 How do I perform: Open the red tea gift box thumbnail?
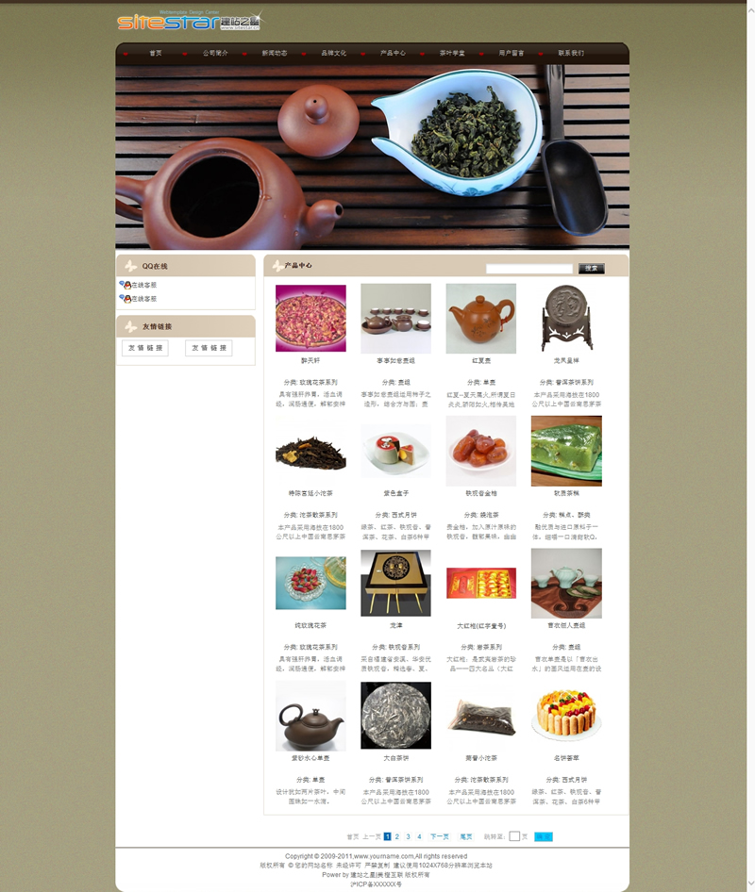[x=481, y=583]
